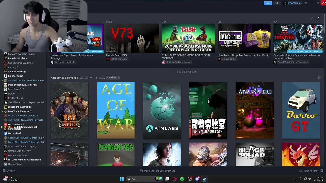Open 'İndirmeler' downloads status
Image resolution: width=326 pixels, height=183 pixels.
[x=158, y=171]
